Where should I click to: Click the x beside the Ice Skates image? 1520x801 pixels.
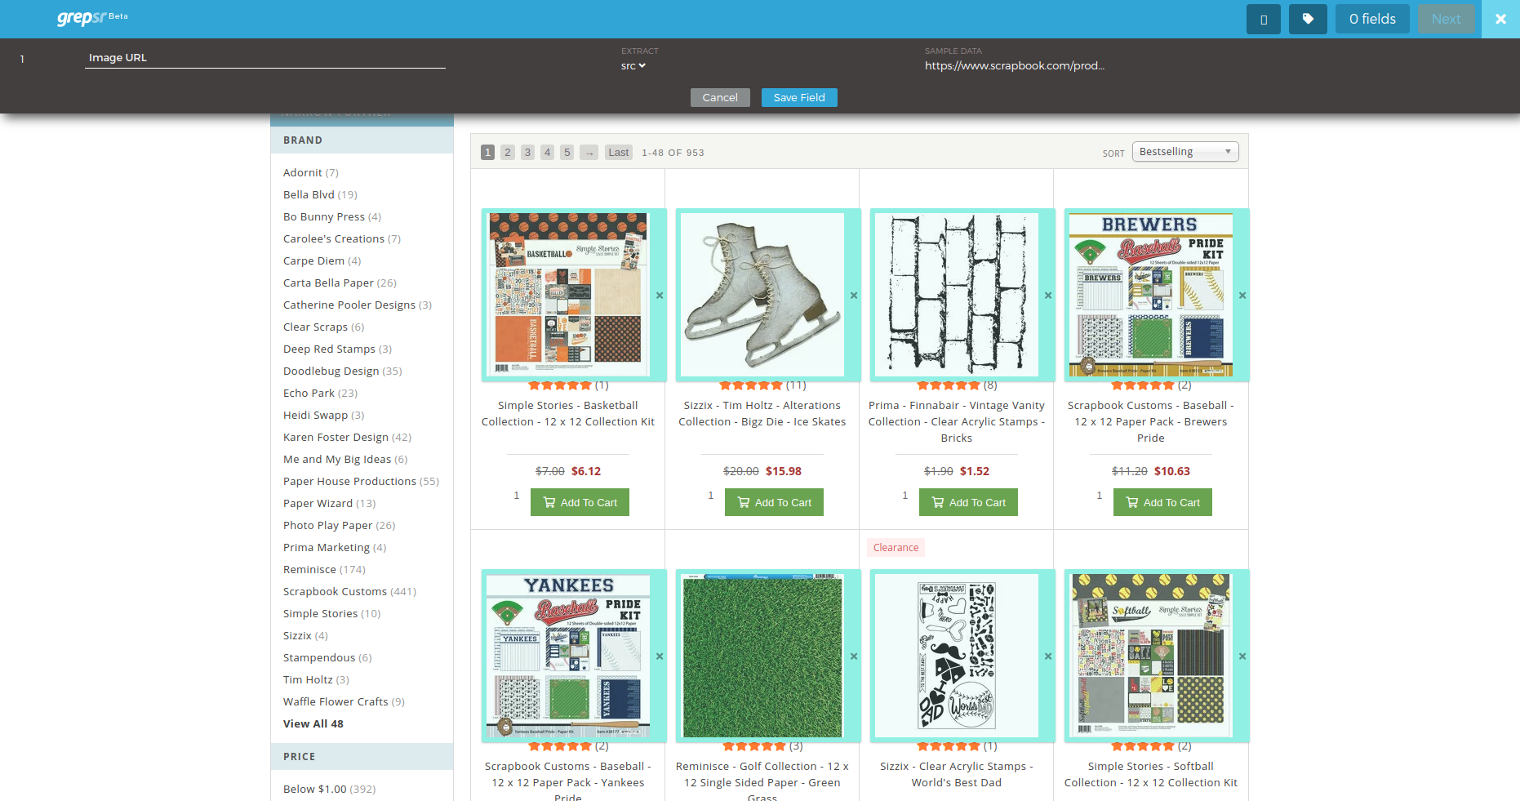click(854, 296)
